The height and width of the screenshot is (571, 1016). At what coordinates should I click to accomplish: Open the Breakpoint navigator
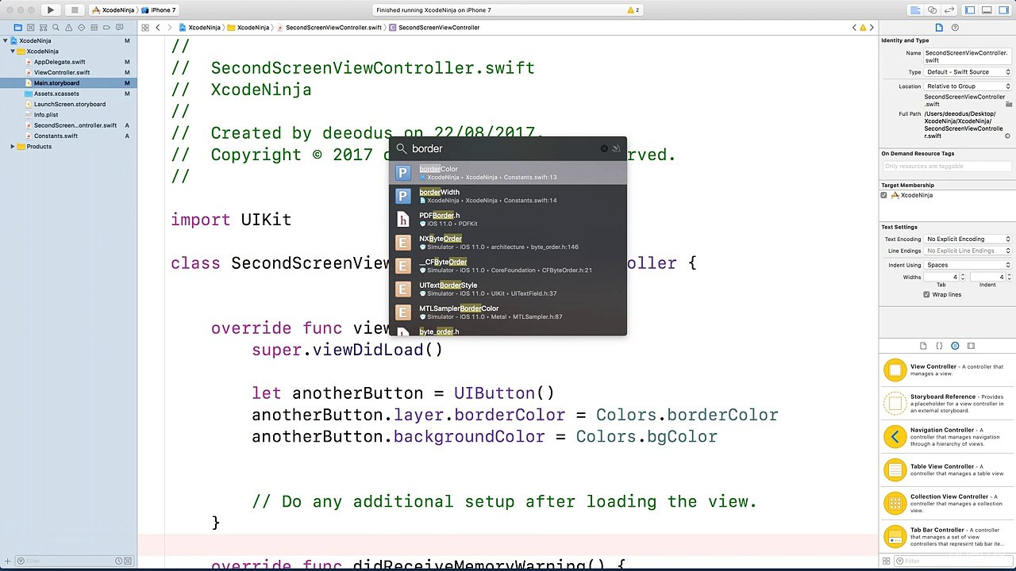click(106, 28)
